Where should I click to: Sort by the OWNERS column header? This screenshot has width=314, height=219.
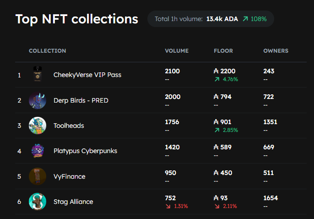click(x=276, y=51)
